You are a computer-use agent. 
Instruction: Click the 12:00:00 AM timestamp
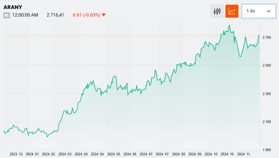[x=25, y=15]
